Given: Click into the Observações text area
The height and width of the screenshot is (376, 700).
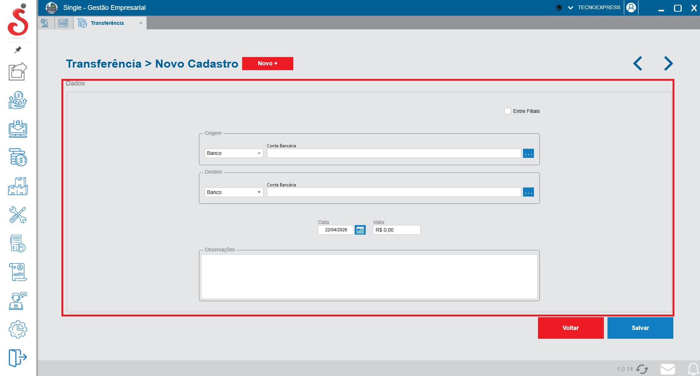Looking at the screenshot, I should click(x=369, y=276).
